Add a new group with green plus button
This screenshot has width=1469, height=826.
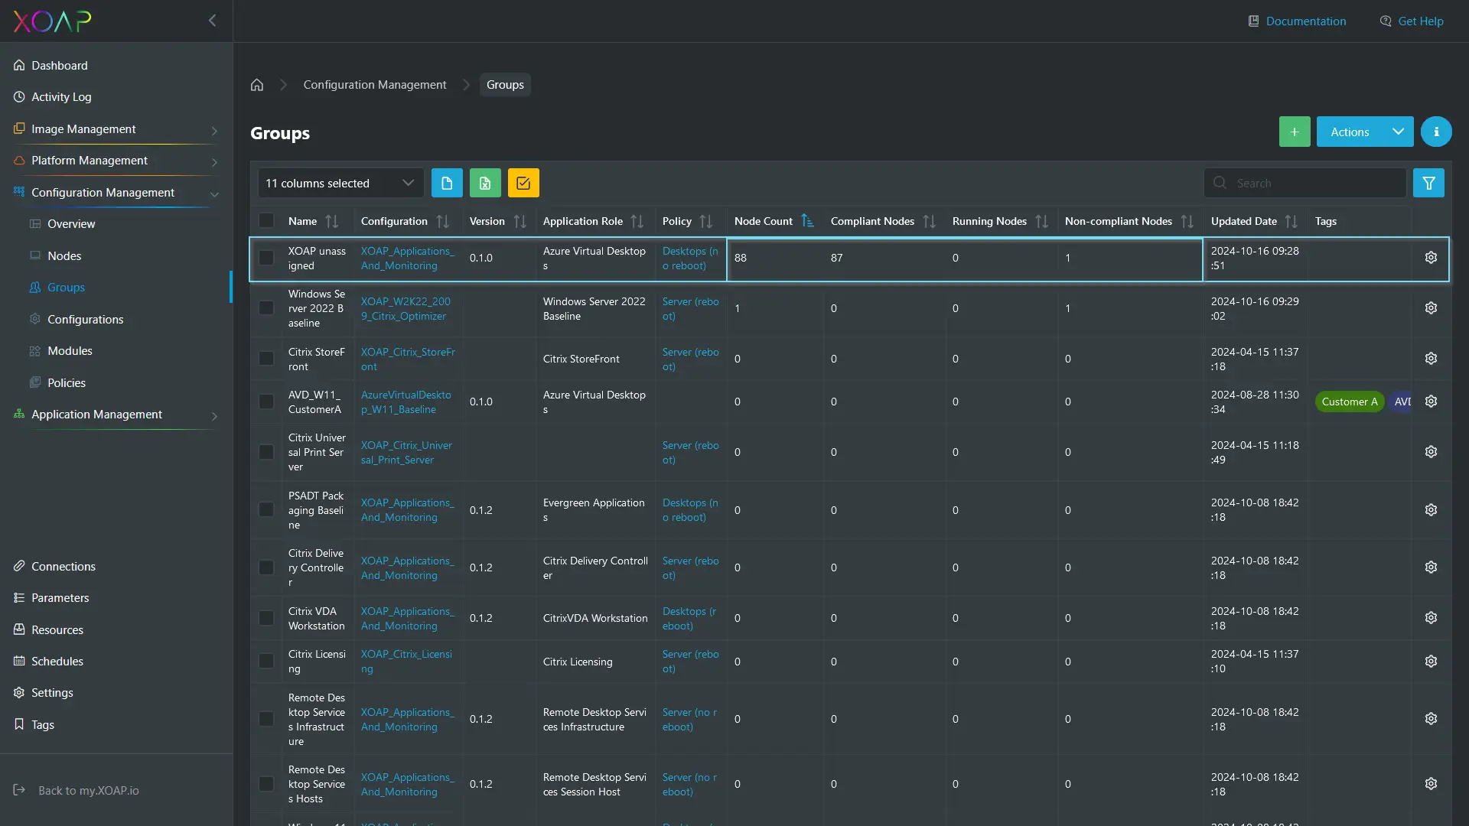tap(1295, 132)
